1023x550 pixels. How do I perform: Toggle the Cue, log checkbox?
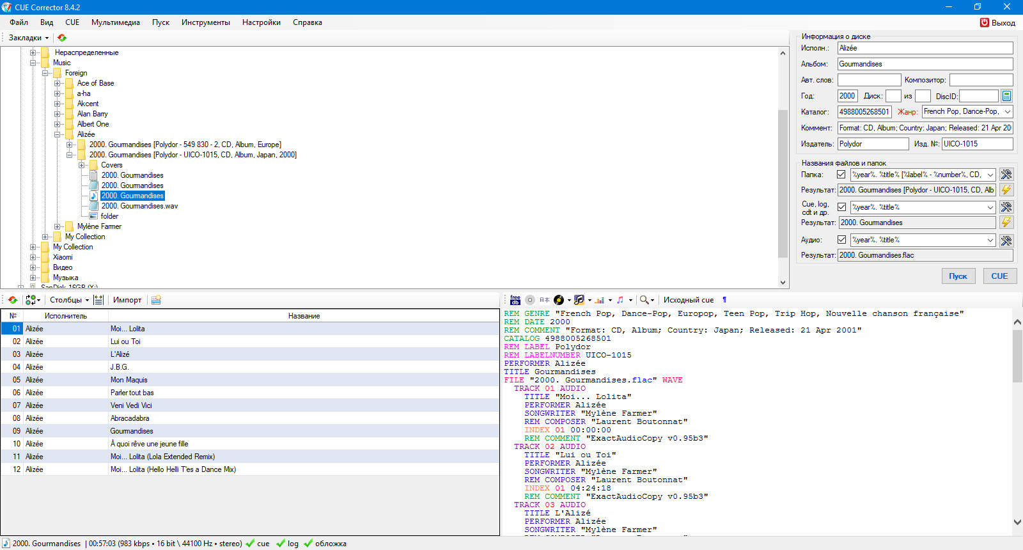tap(841, 207)
